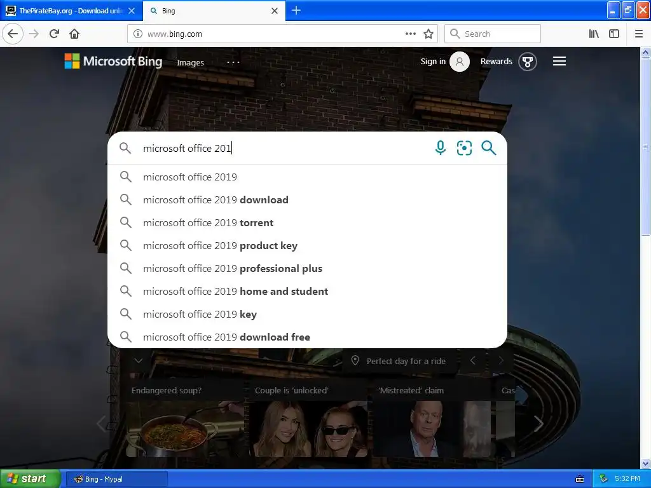Collapse news feed with down chevron
The width and height of the screenshot is (651, 488).
(139, 360)
